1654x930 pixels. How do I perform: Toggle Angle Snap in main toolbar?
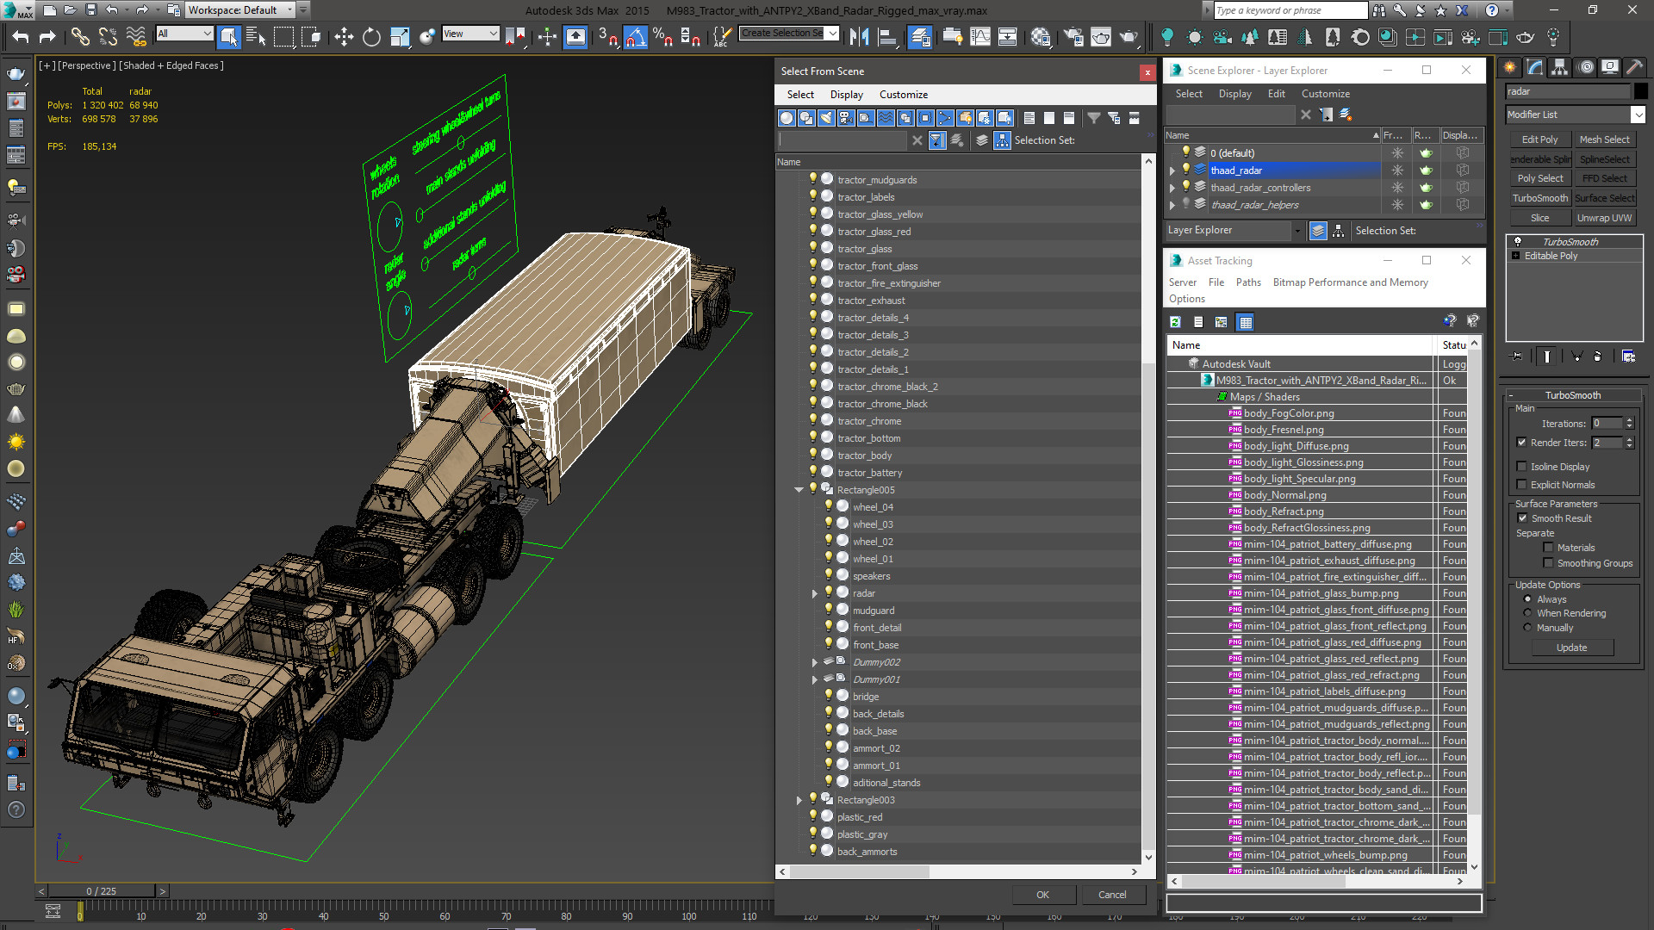(636, 36)
